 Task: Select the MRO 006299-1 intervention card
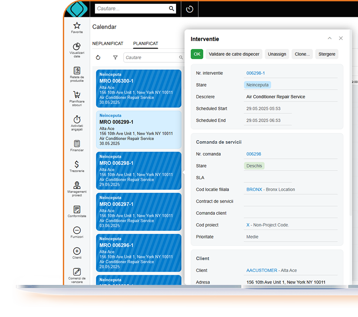pos(139,129)
